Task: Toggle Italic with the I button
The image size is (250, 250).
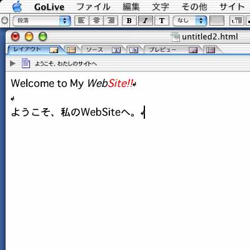Action: pos(146,21)
